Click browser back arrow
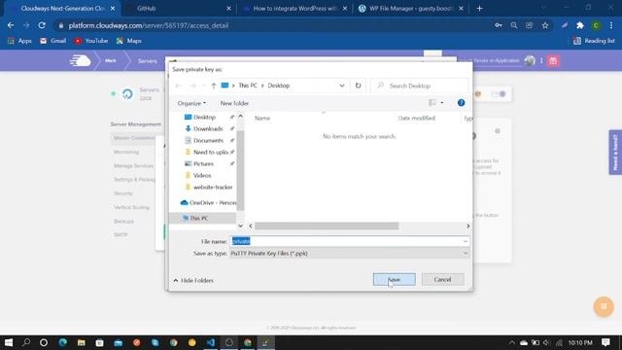622x350 pixels. 11,25
